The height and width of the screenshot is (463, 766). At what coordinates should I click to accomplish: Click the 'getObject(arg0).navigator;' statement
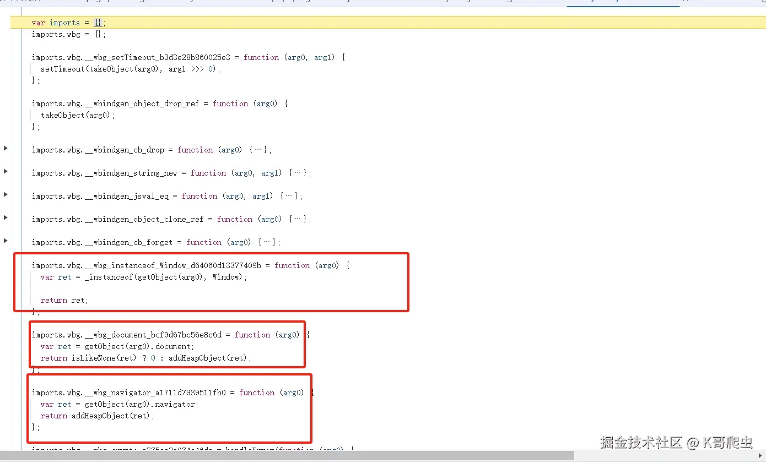(x=142, y=404)
